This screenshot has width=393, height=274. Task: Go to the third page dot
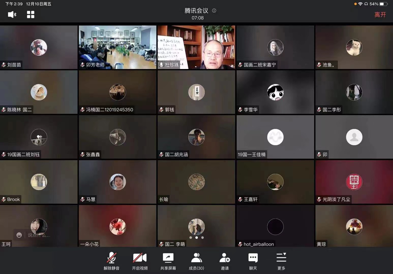(202, 238)
